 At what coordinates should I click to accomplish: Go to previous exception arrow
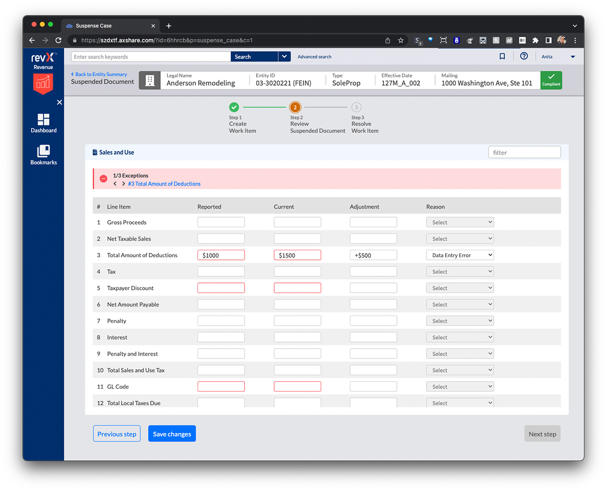point(115,184)
